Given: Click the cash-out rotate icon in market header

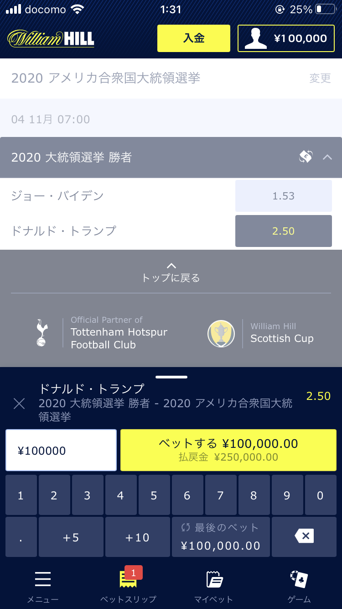Looking at the screenshot, I should coord(306,157).
